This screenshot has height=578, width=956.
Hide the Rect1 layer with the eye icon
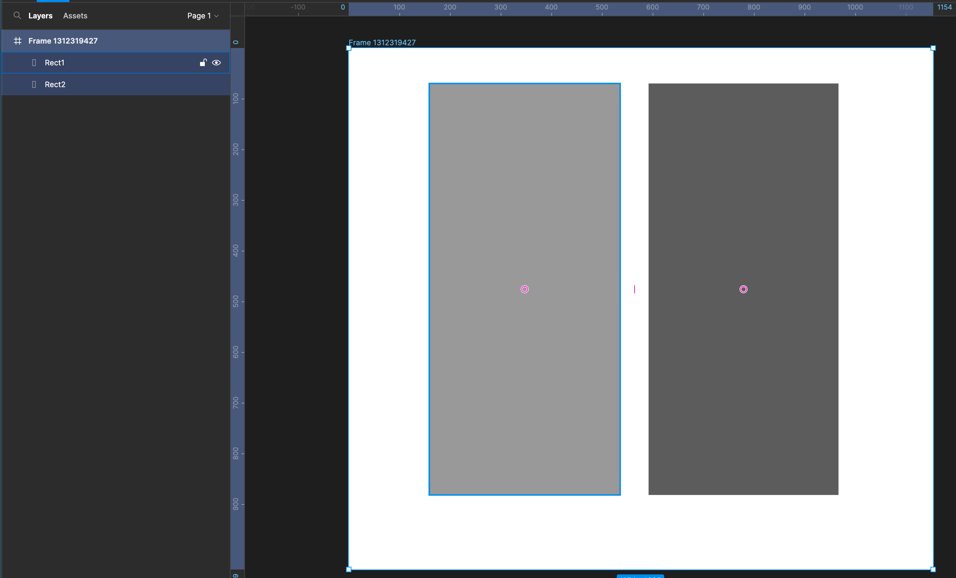(x=216, y=63)
